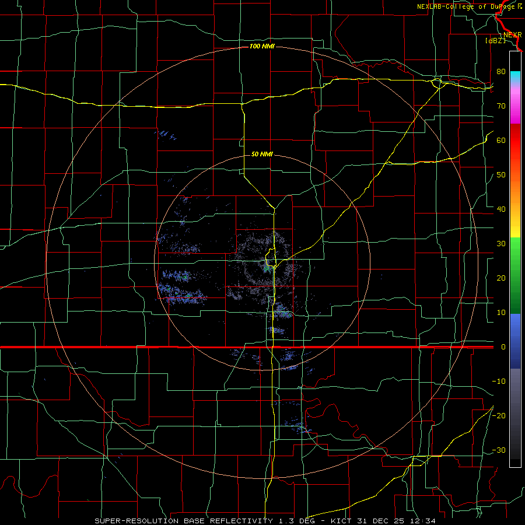
Task: Click the -20 value on the dBZ scale
Action: pos(499,416)
